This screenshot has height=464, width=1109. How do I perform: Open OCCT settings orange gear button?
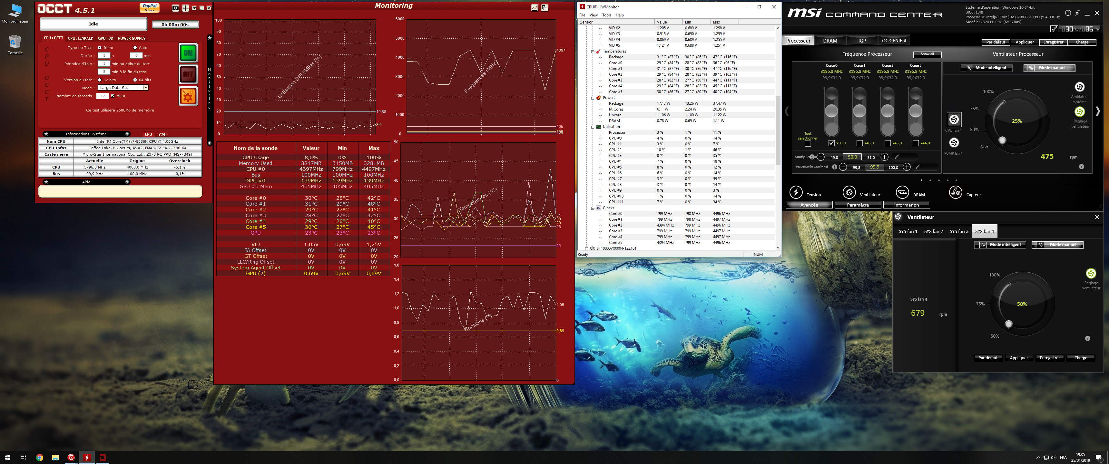pos(188,96)
